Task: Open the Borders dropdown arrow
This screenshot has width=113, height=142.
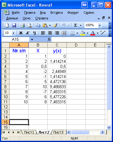Action: pyautogui.click(x=77, y=33)
